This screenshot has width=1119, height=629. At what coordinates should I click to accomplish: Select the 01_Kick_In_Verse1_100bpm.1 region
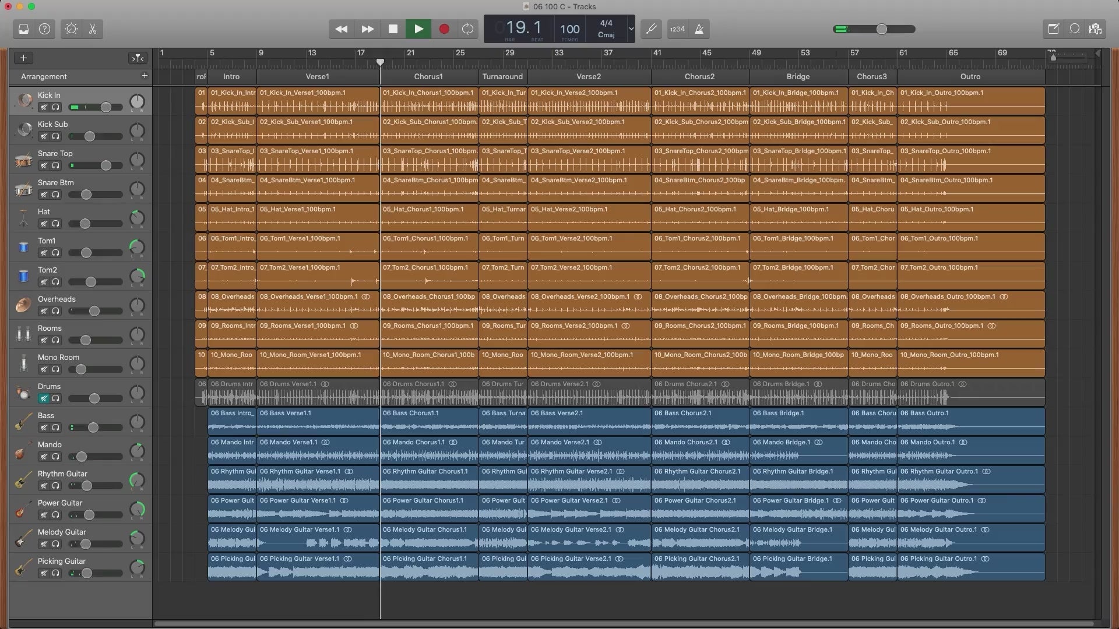(318, 101)
